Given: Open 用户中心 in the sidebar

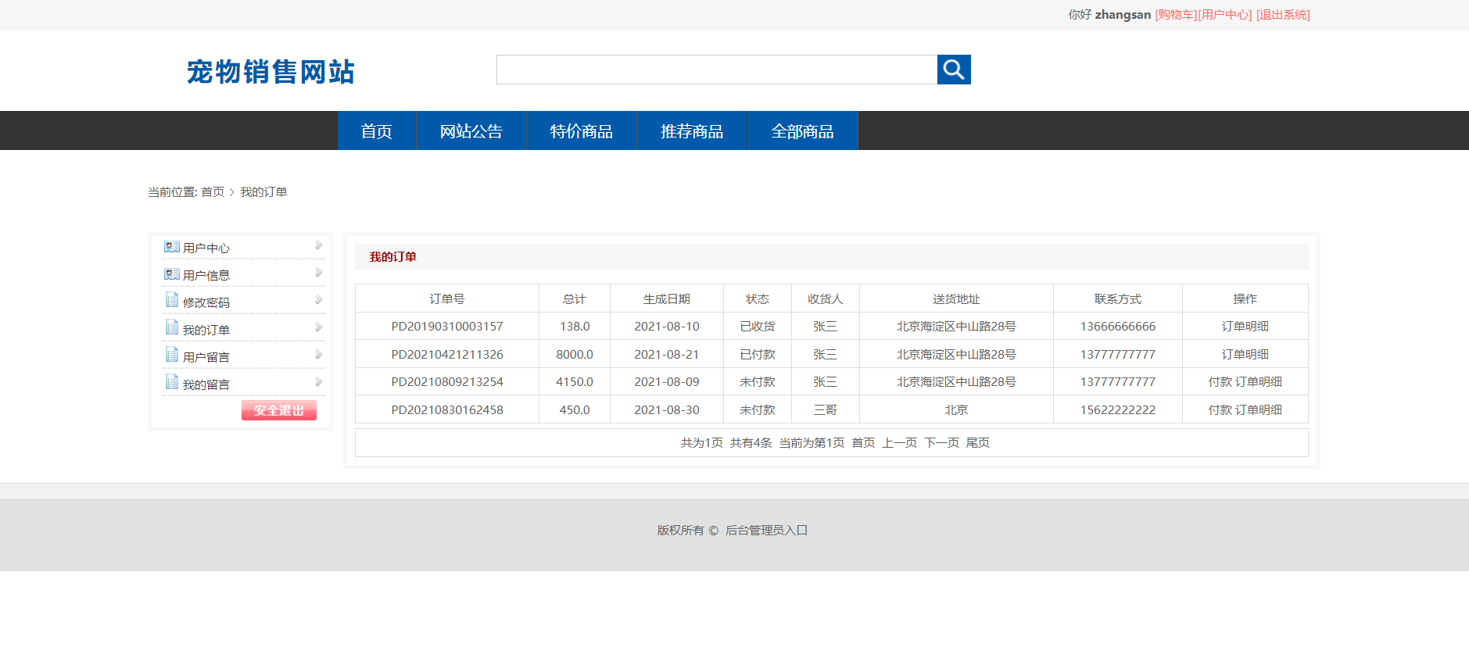Looking at the screenshot, I should click(x=206, y=248).
